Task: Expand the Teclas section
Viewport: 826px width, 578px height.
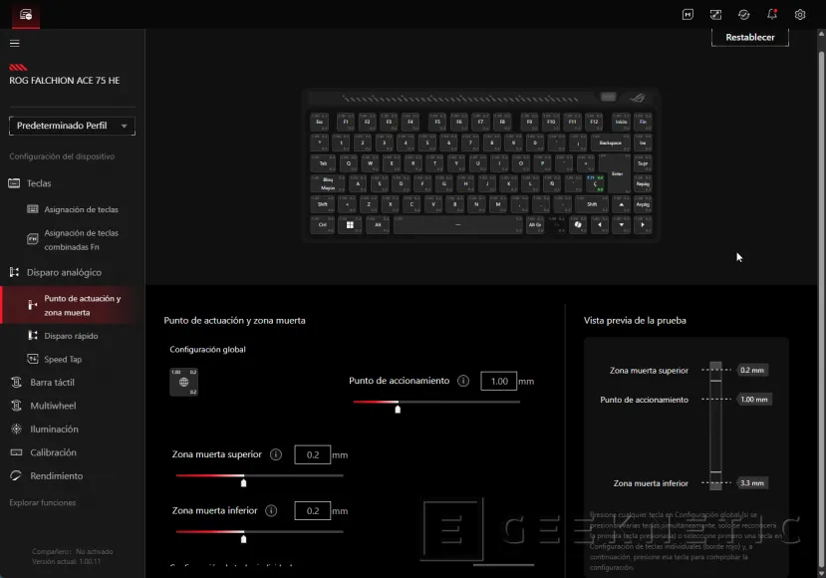Action: 40,183
